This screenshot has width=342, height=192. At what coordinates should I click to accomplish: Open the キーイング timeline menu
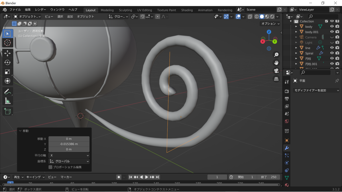click(36, 177)
